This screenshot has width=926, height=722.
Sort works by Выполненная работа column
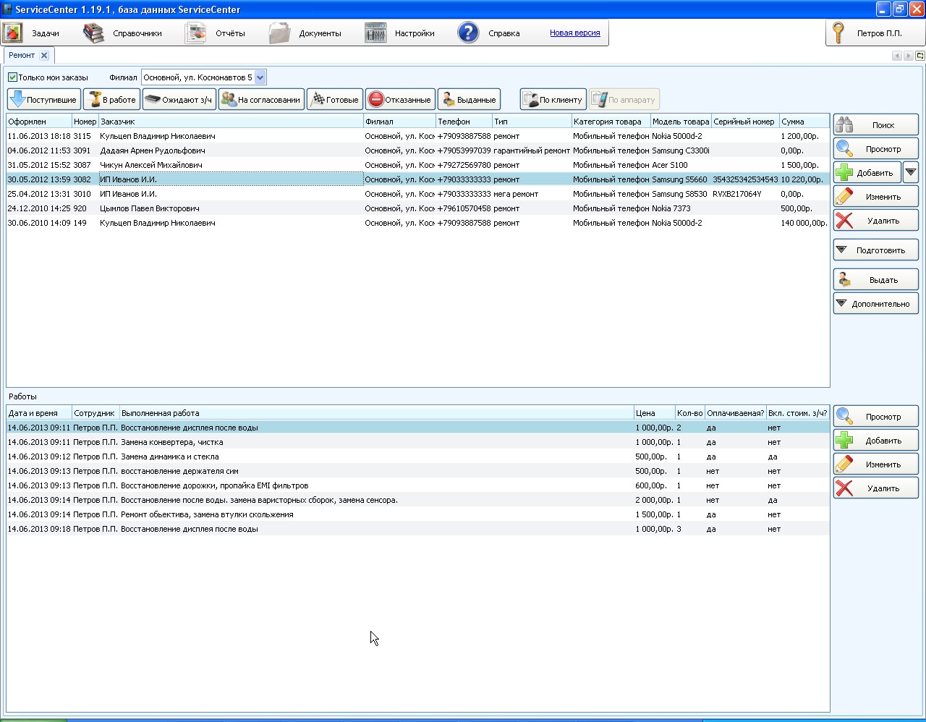point(377,413)
